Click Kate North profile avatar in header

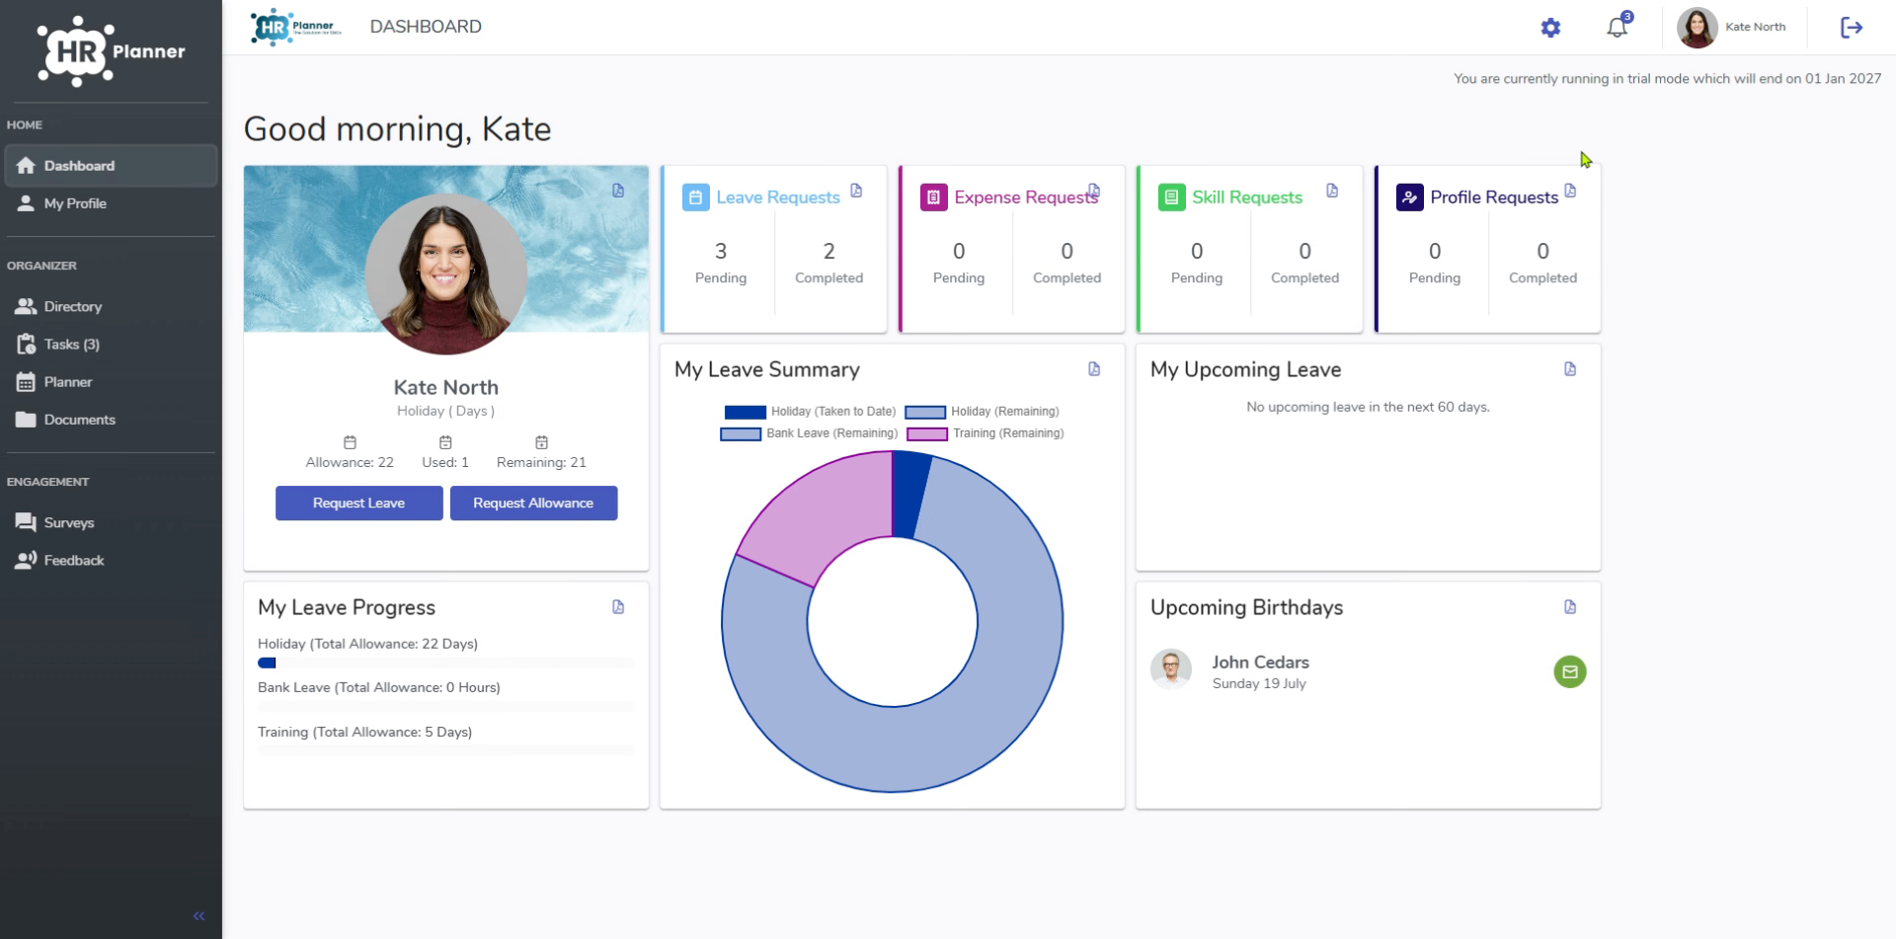pos(1697,28)
